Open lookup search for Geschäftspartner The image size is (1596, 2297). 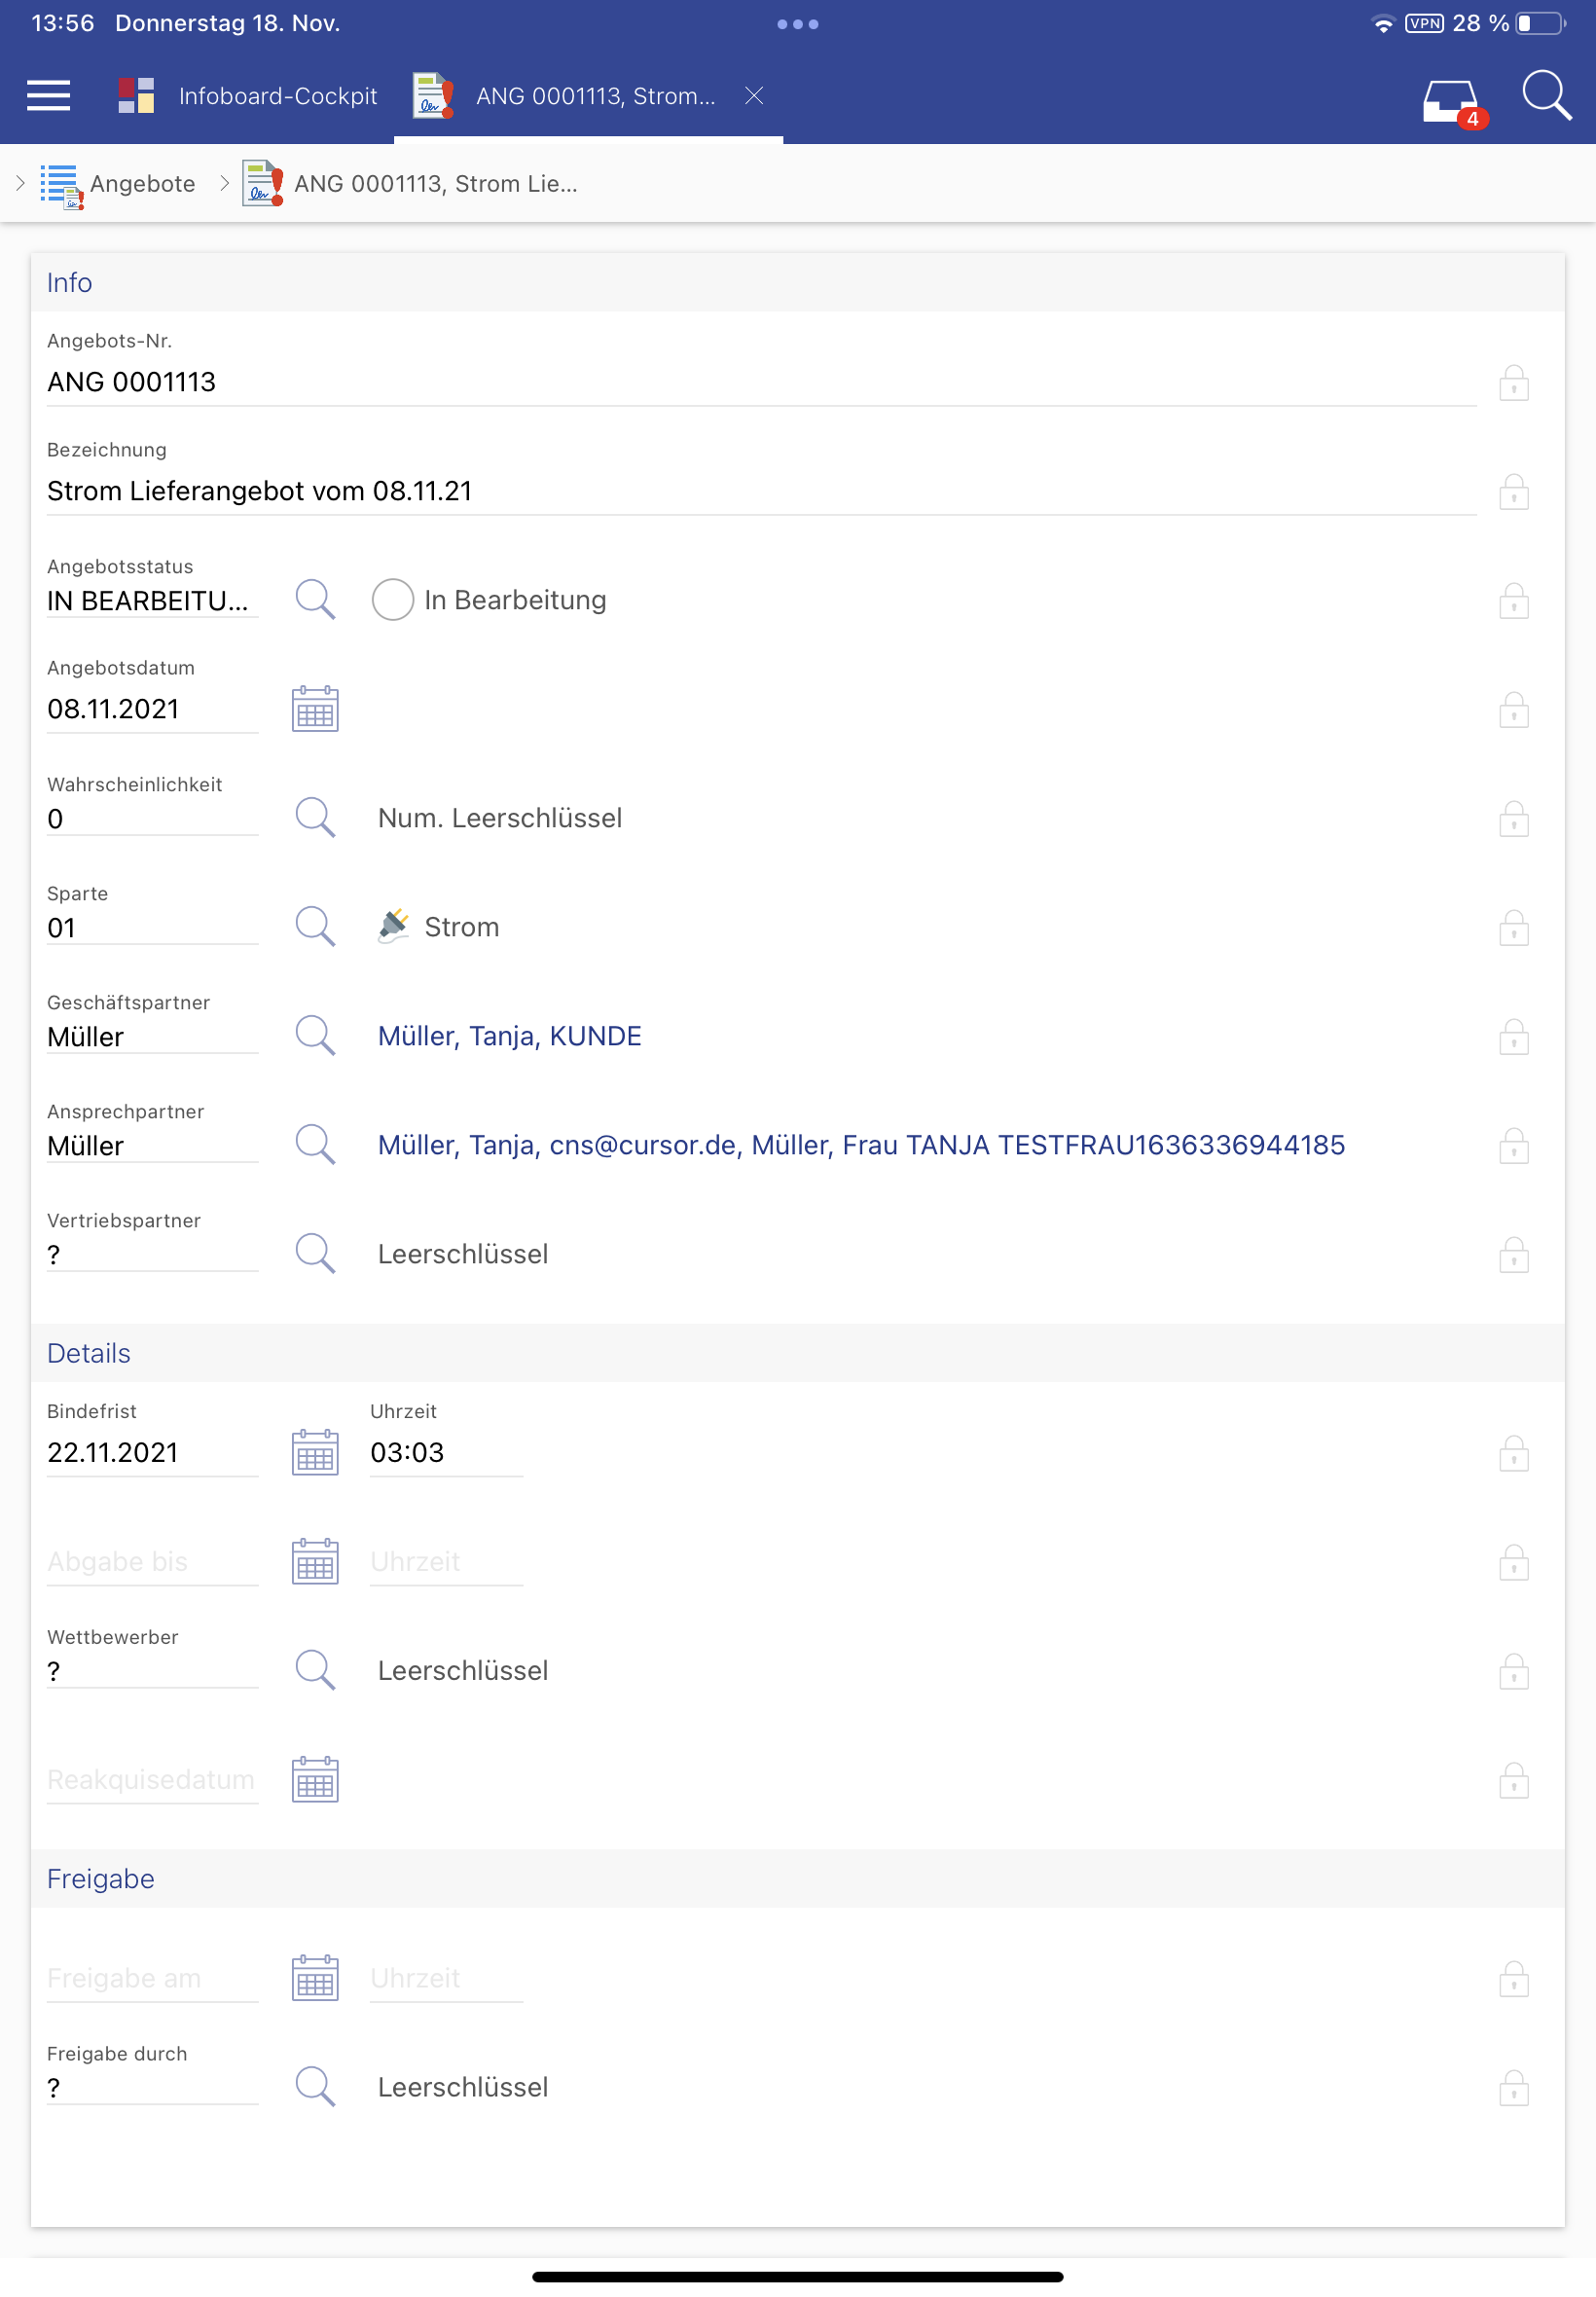click(x=315, y=1036)
